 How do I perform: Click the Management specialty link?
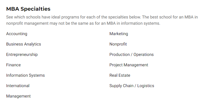coord(18,96)
